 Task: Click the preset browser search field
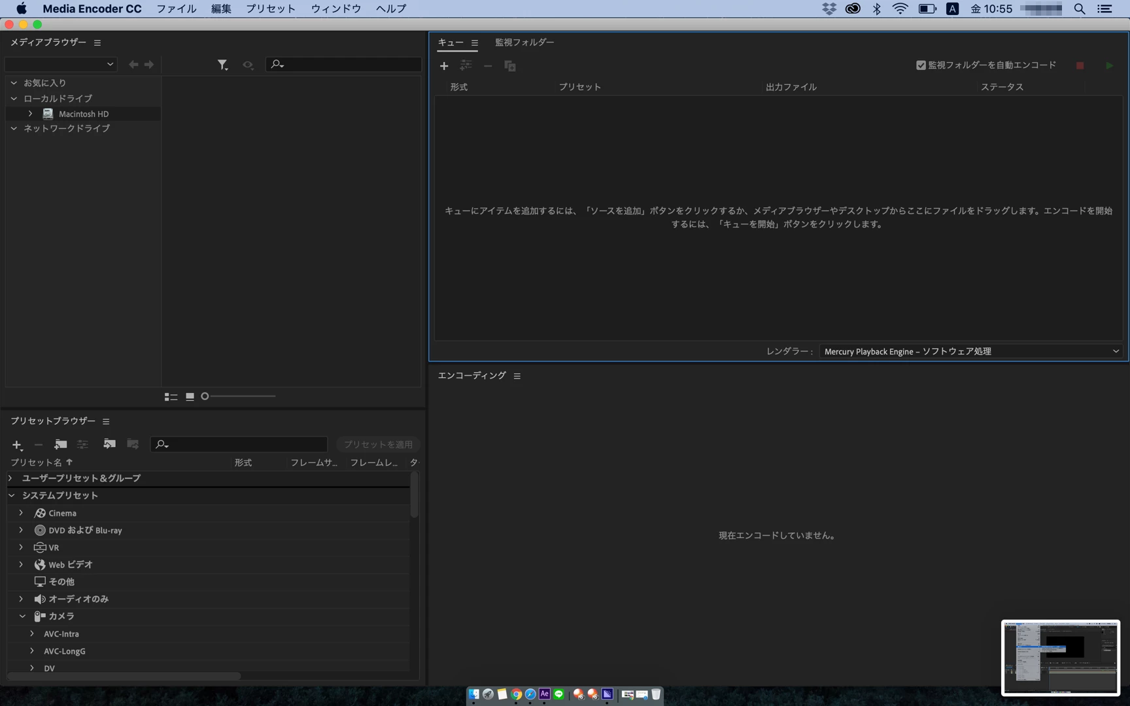(x=239, y=445)
